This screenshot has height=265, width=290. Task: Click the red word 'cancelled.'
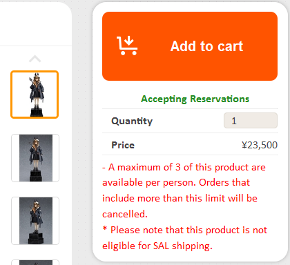(x=125, y=214)
